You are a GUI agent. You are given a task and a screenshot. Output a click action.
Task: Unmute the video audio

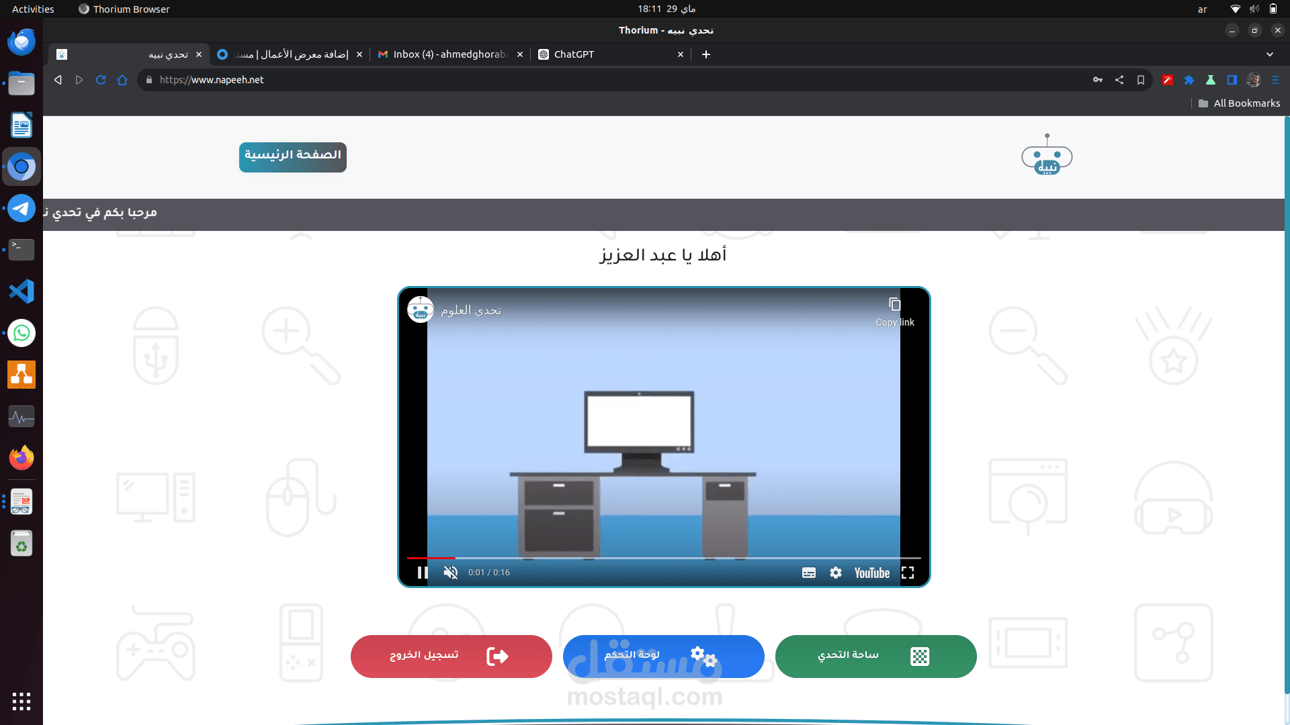pyautogui.click(x=451, y=573)
